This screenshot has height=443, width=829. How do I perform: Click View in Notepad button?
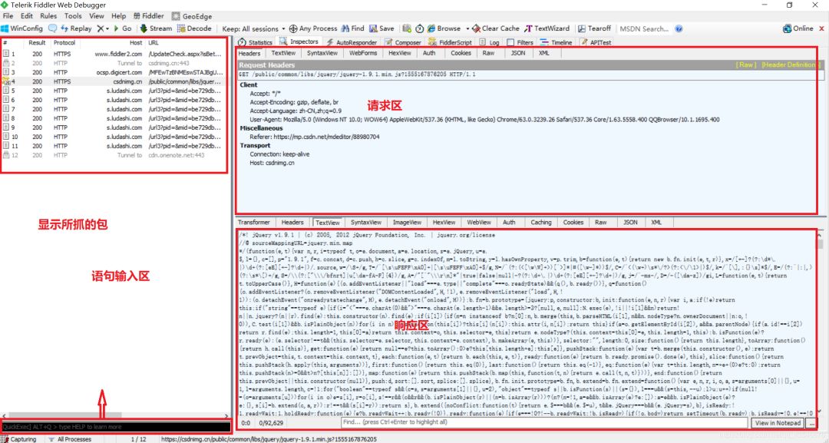(778, 423)
